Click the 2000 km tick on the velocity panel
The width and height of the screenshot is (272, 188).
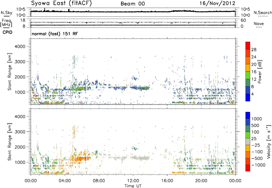click(20, 147)
